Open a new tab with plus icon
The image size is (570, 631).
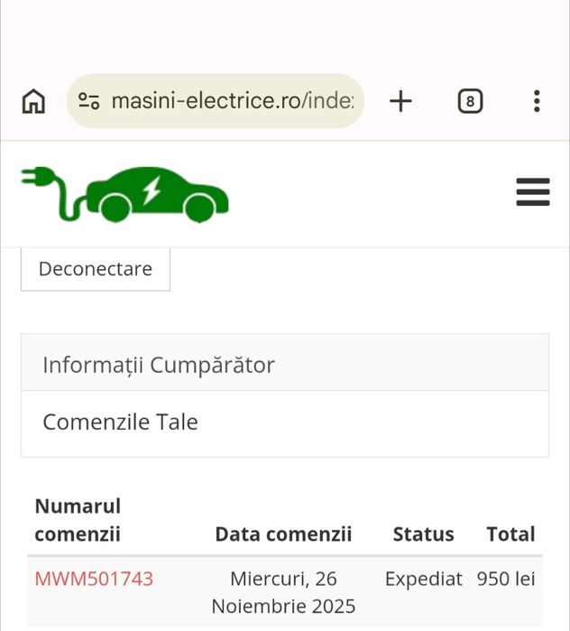400,101
